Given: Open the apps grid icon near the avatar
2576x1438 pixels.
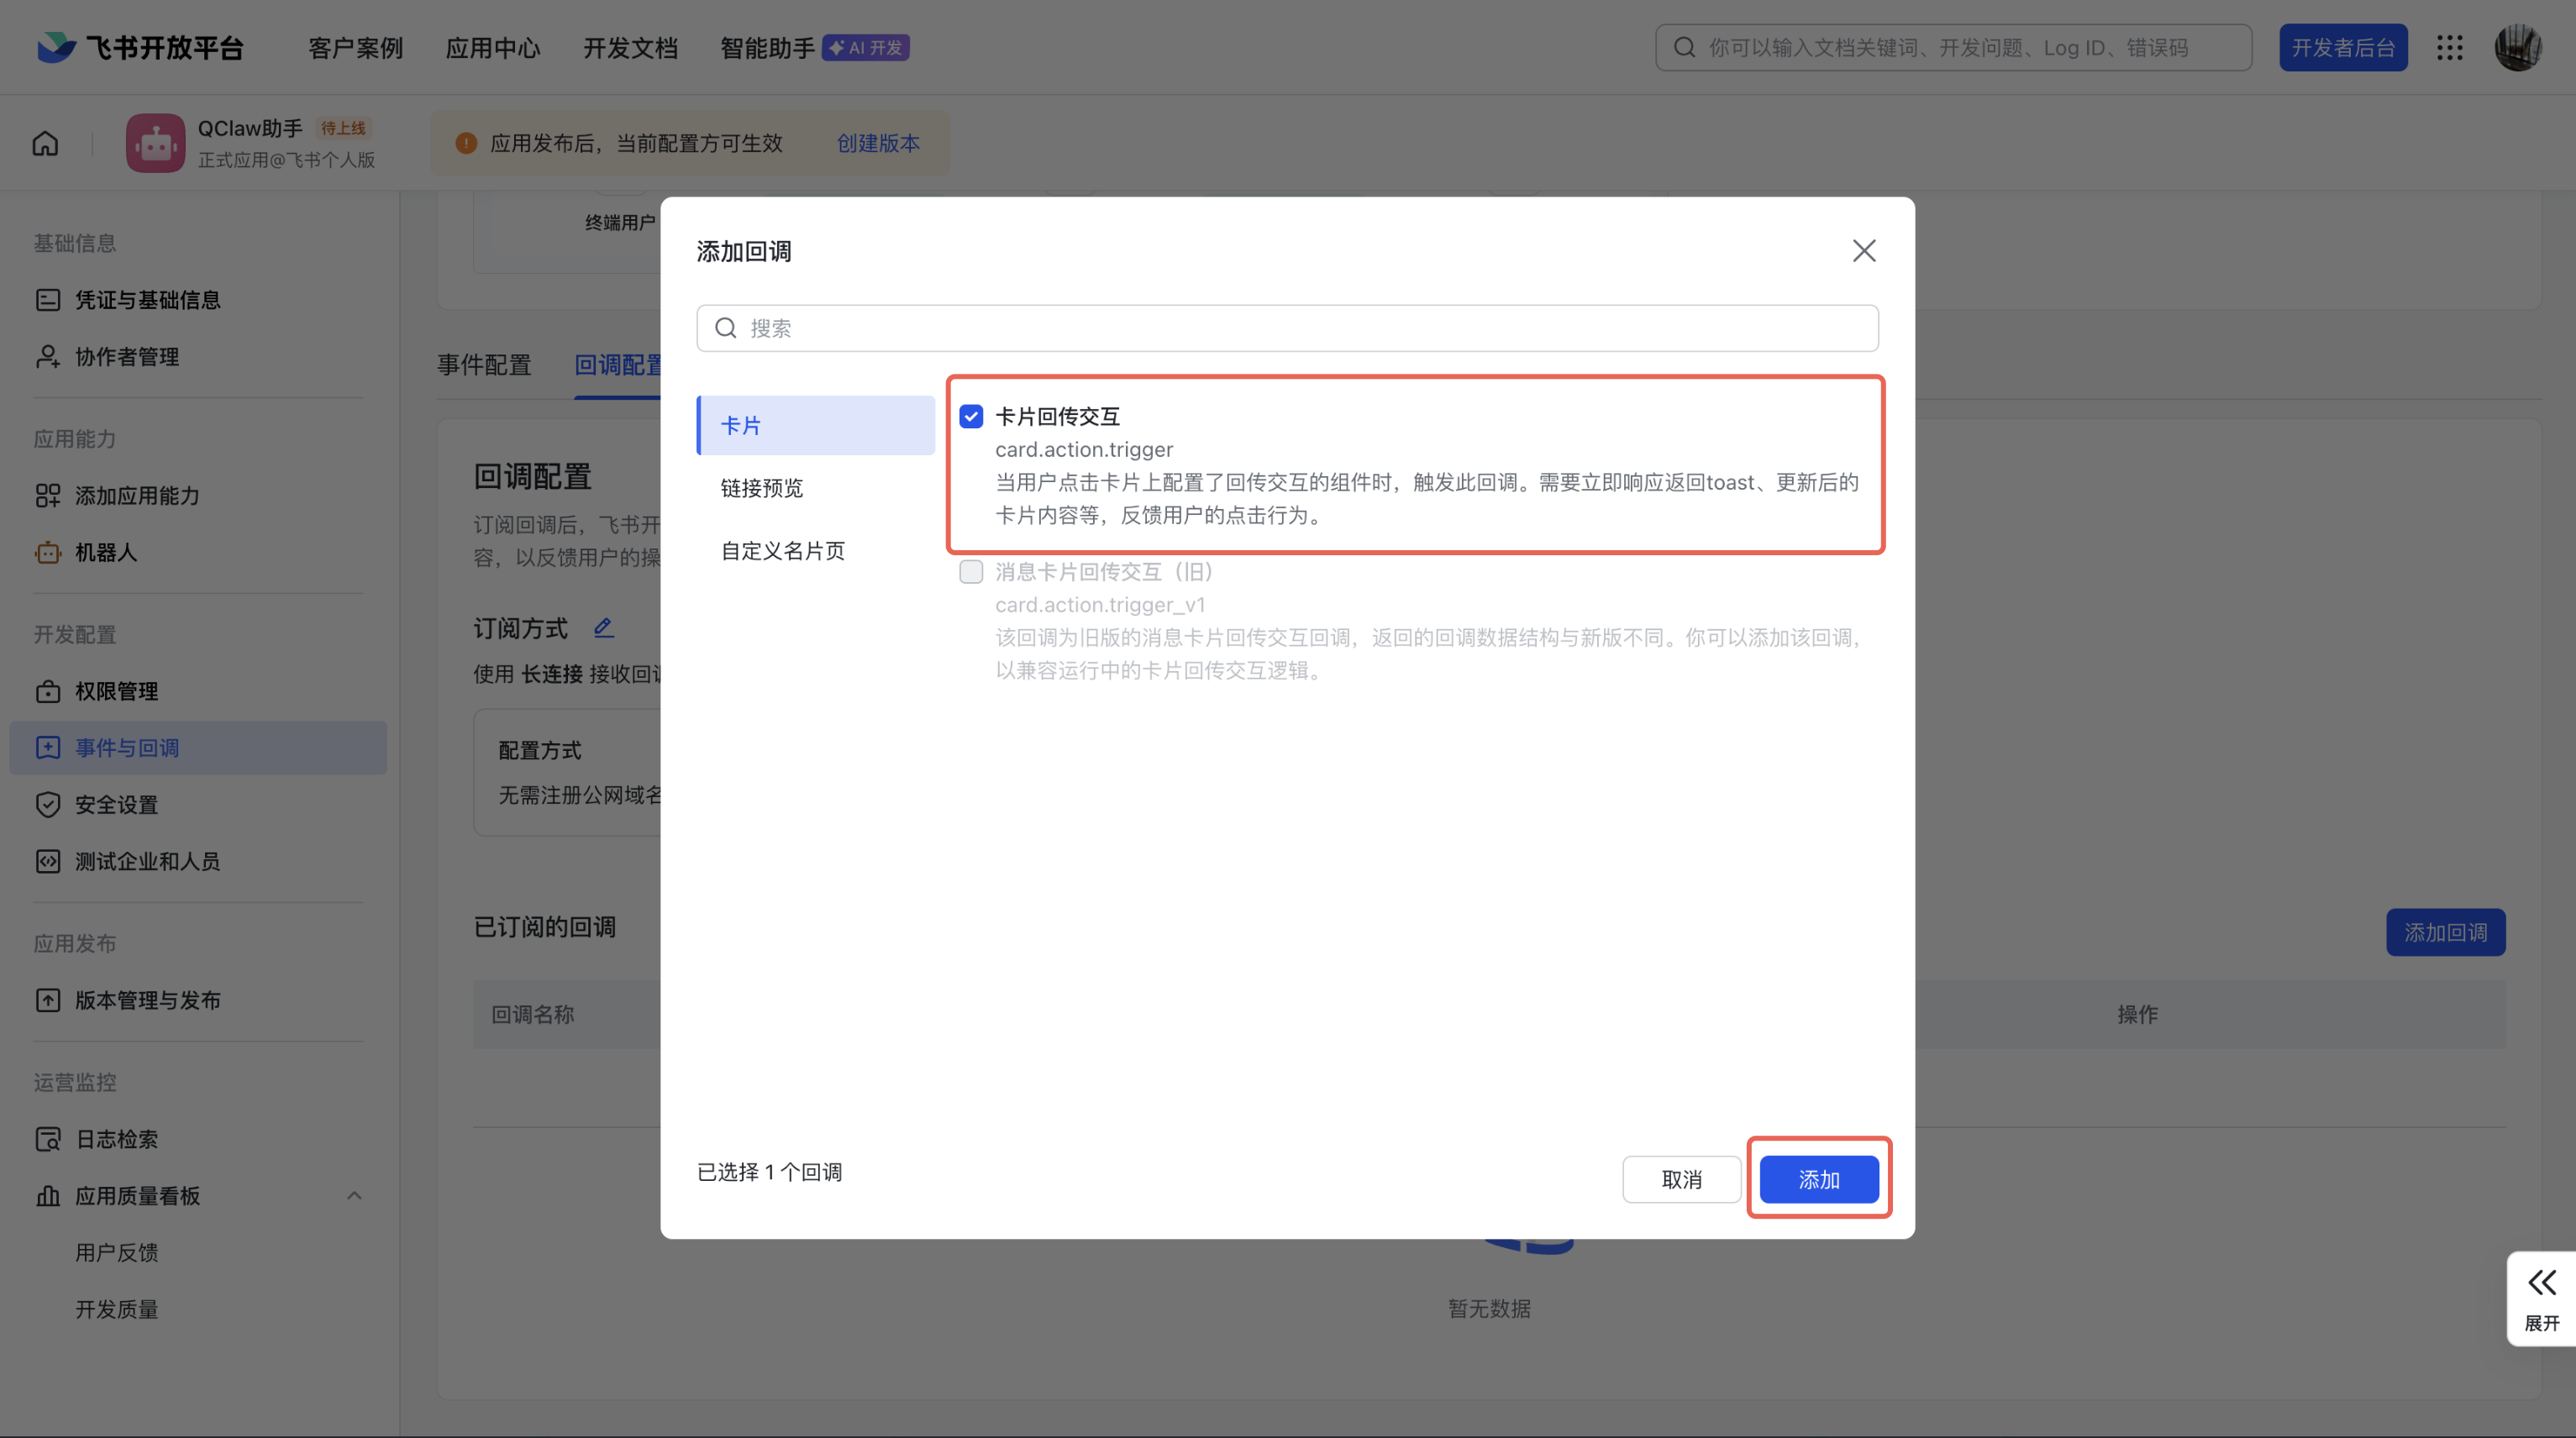Looking at the screenshot, I should tap(2450, 47).
